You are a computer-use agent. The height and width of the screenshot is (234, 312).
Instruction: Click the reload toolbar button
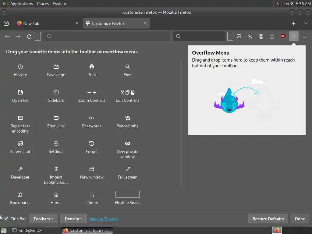(29, 37)
